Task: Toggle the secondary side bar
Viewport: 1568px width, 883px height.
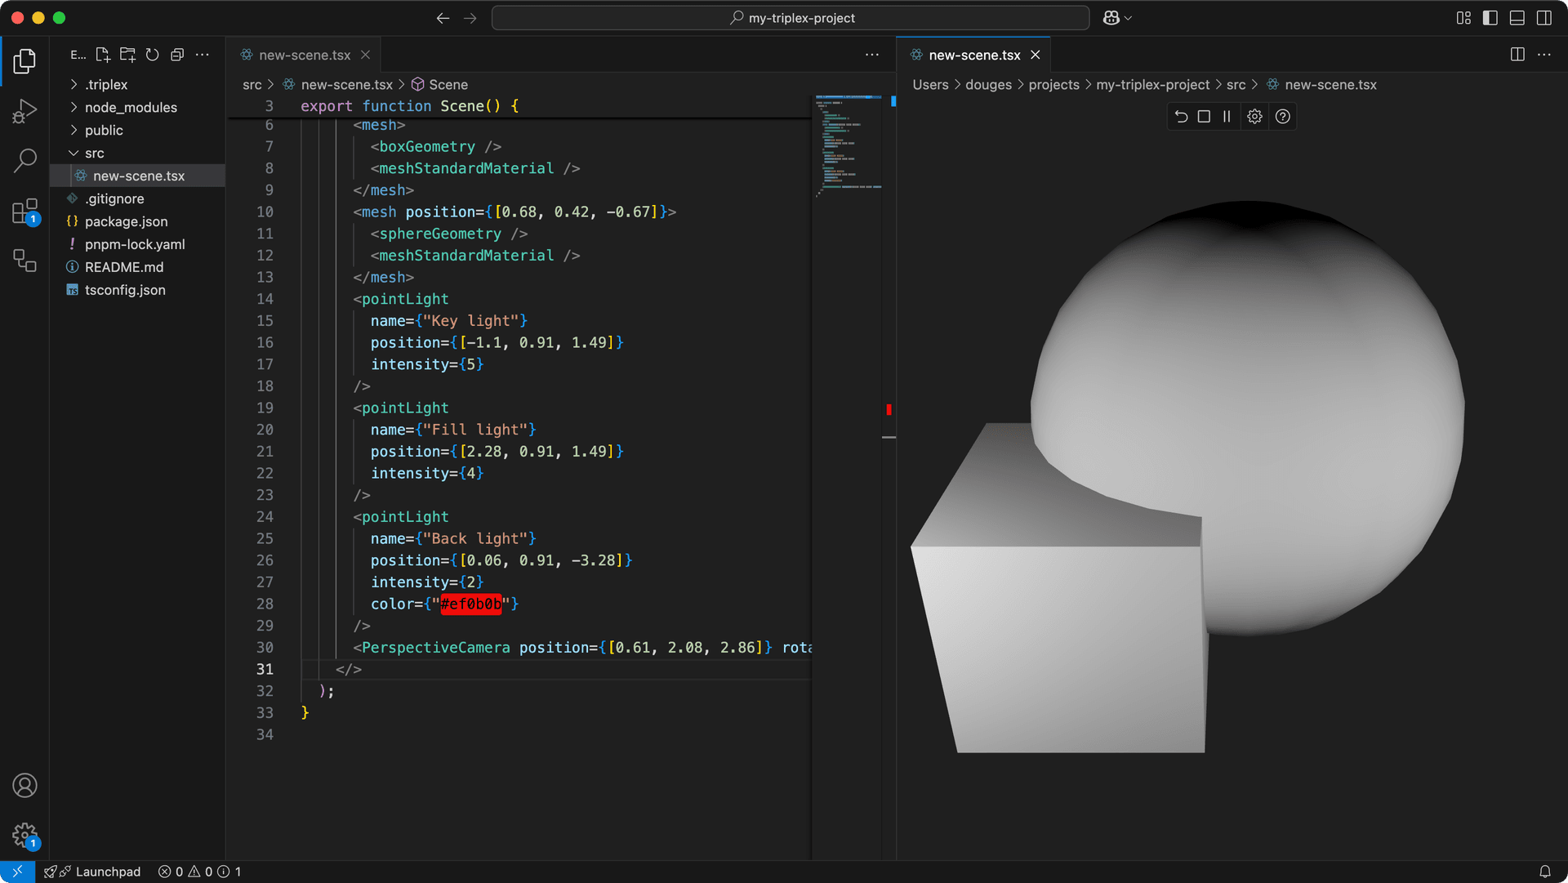Action: coord(1543,18)
